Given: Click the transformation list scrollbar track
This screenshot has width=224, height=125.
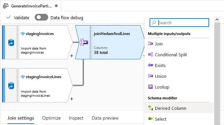Looking at the screenshot, I should coord(217,73).
